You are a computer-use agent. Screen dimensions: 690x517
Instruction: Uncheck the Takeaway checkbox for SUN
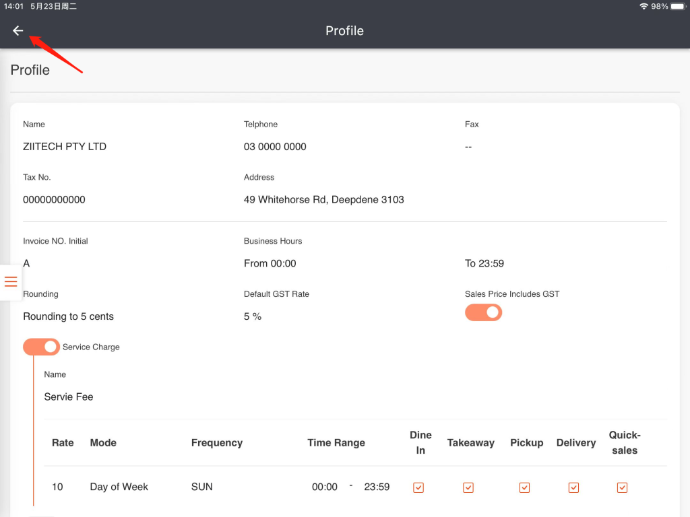tap(468, 487)
